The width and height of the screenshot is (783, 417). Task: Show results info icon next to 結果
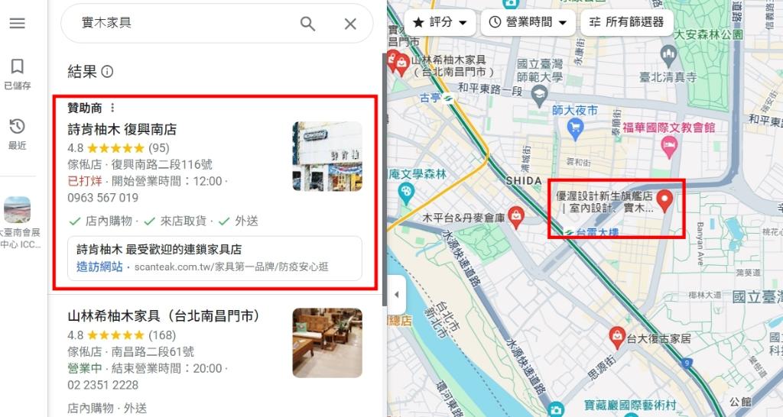[107, 72]
